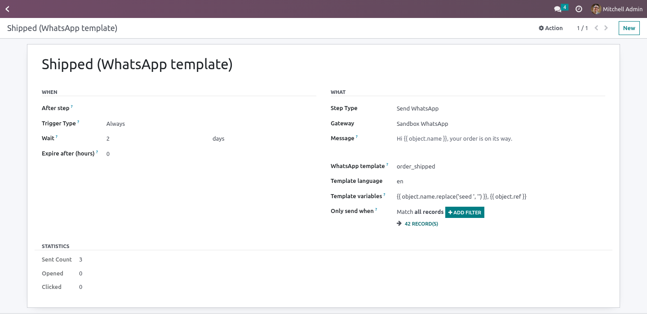
Task: Click the arrow icon before 42 Record(s)
Action: tap(399, 223)
